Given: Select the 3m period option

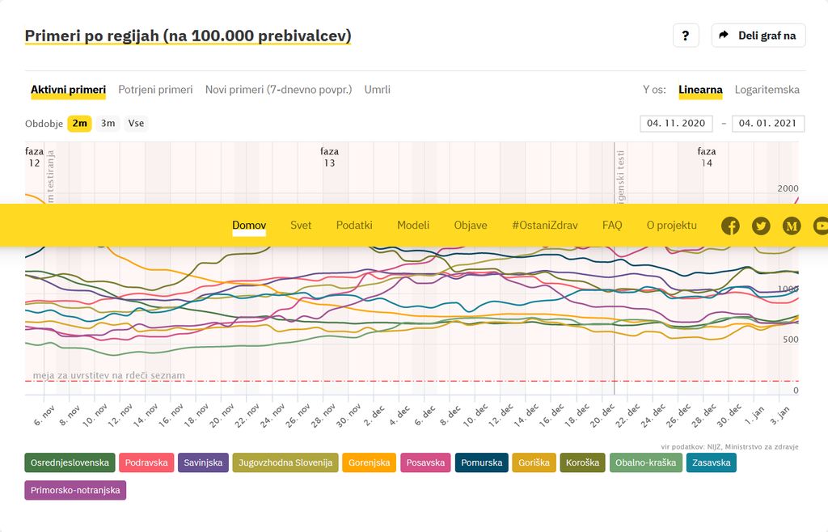Looking at the screenshot, I should point(108,124).
